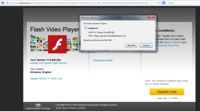The image size is (200, 111).
Task: Open Update Your Adobe Flash Version link
Action: click(x=49, y=63)
